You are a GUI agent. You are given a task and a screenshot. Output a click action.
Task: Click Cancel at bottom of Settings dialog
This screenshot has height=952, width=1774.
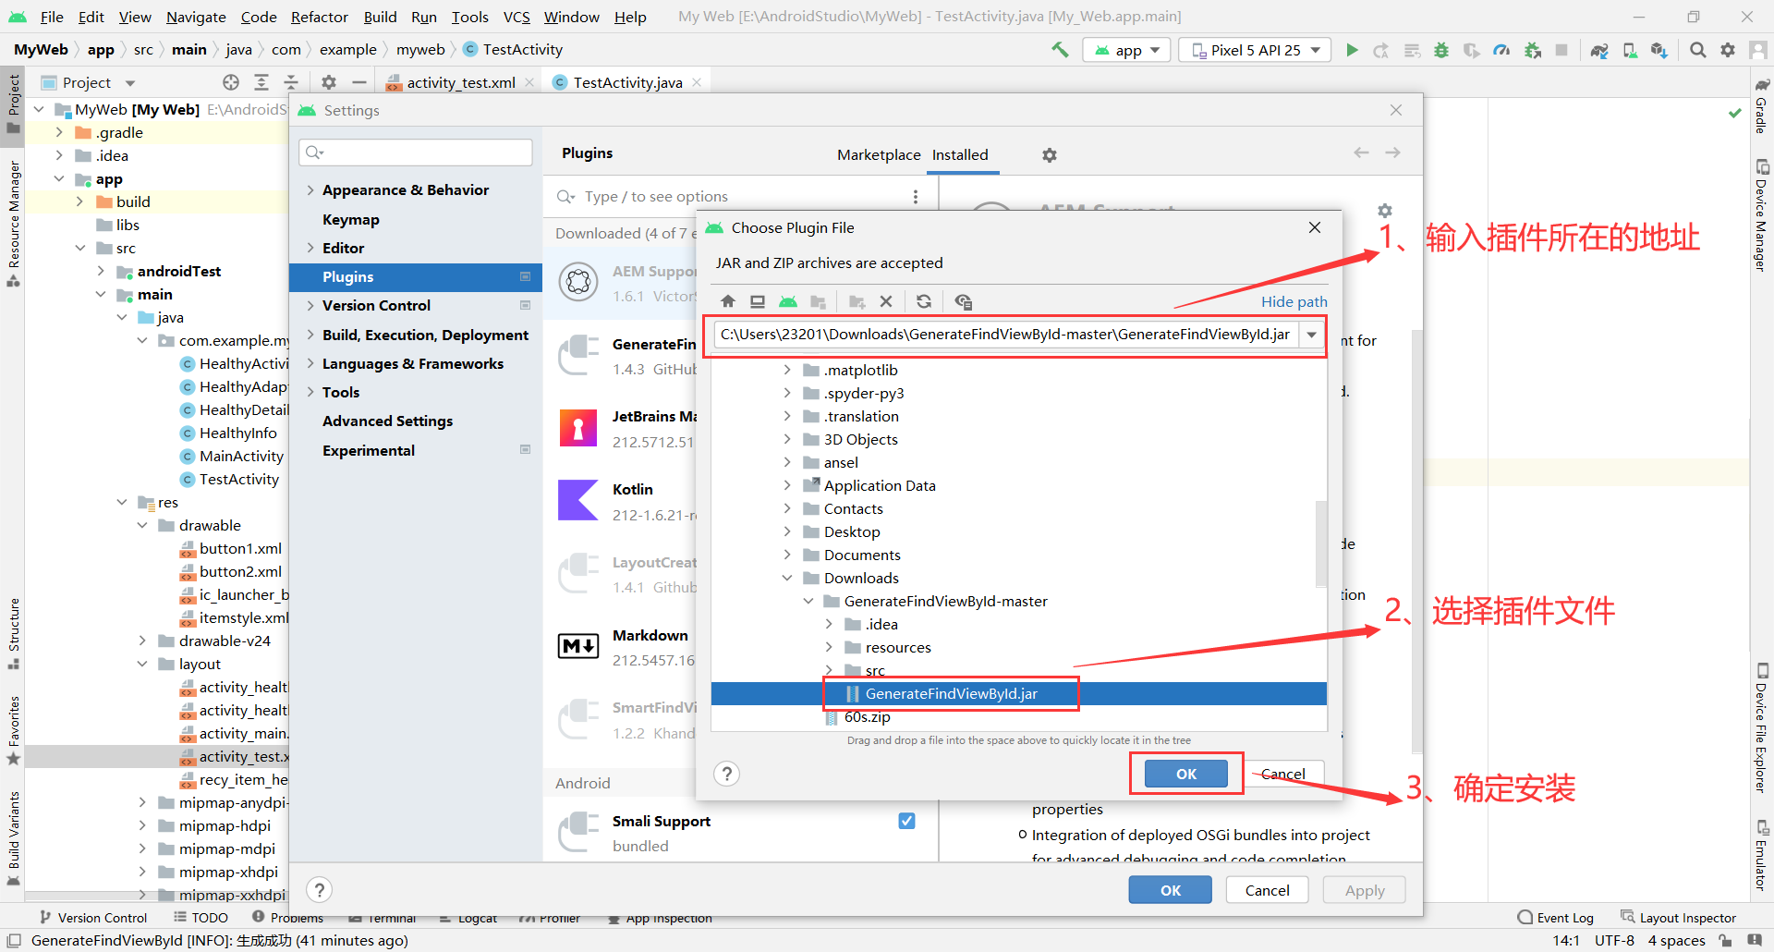(x=1267, y=890)
